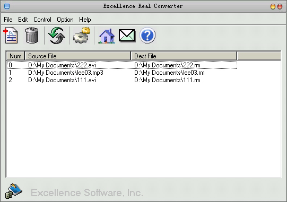The height and width of the screenshot is (202, 287).
Task: Close window with the red button
Action: pos(280,6)
